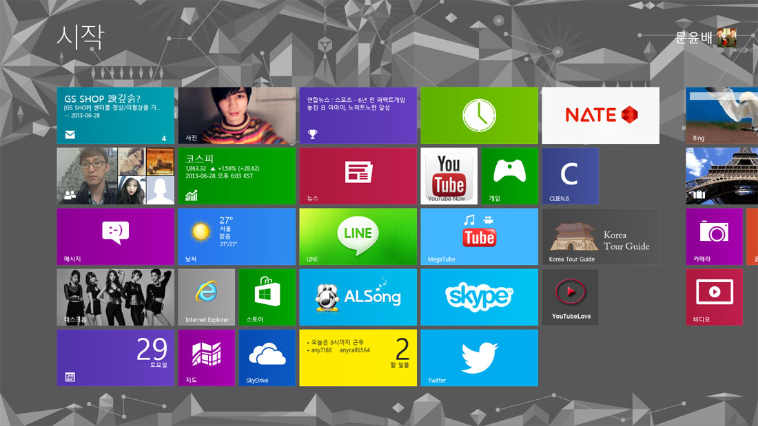Screen dimensions: 758x426
Task: Launch Internet Explorer tile
Action: tap(207, 297)
